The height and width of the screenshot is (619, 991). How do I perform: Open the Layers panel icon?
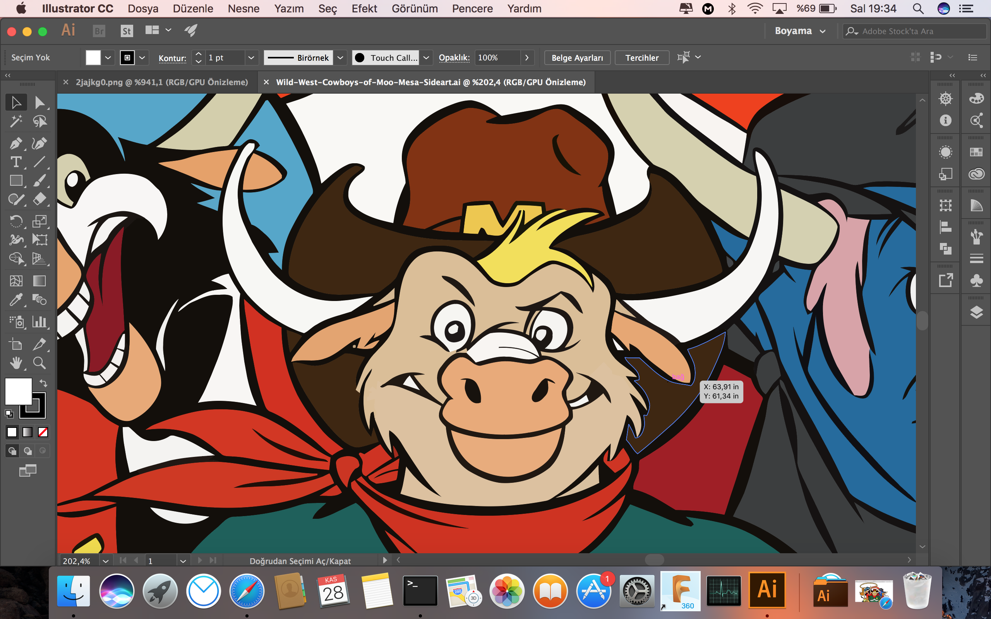pos(976,312)
